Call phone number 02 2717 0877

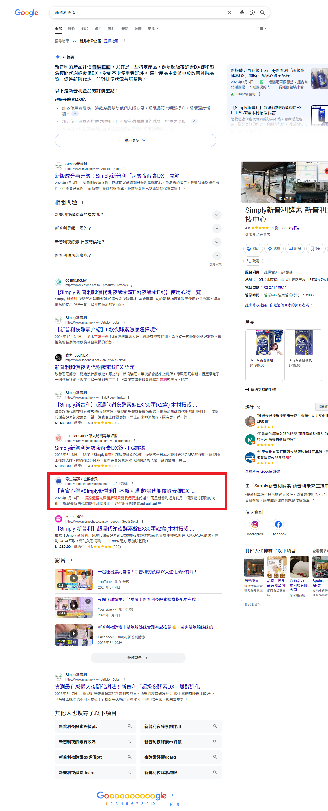pyautogui.click(x=275, y=287)
